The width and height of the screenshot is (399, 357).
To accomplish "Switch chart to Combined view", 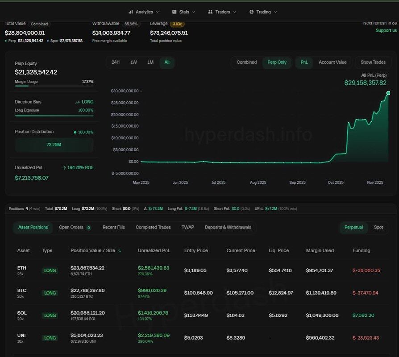I will (246, 62).
